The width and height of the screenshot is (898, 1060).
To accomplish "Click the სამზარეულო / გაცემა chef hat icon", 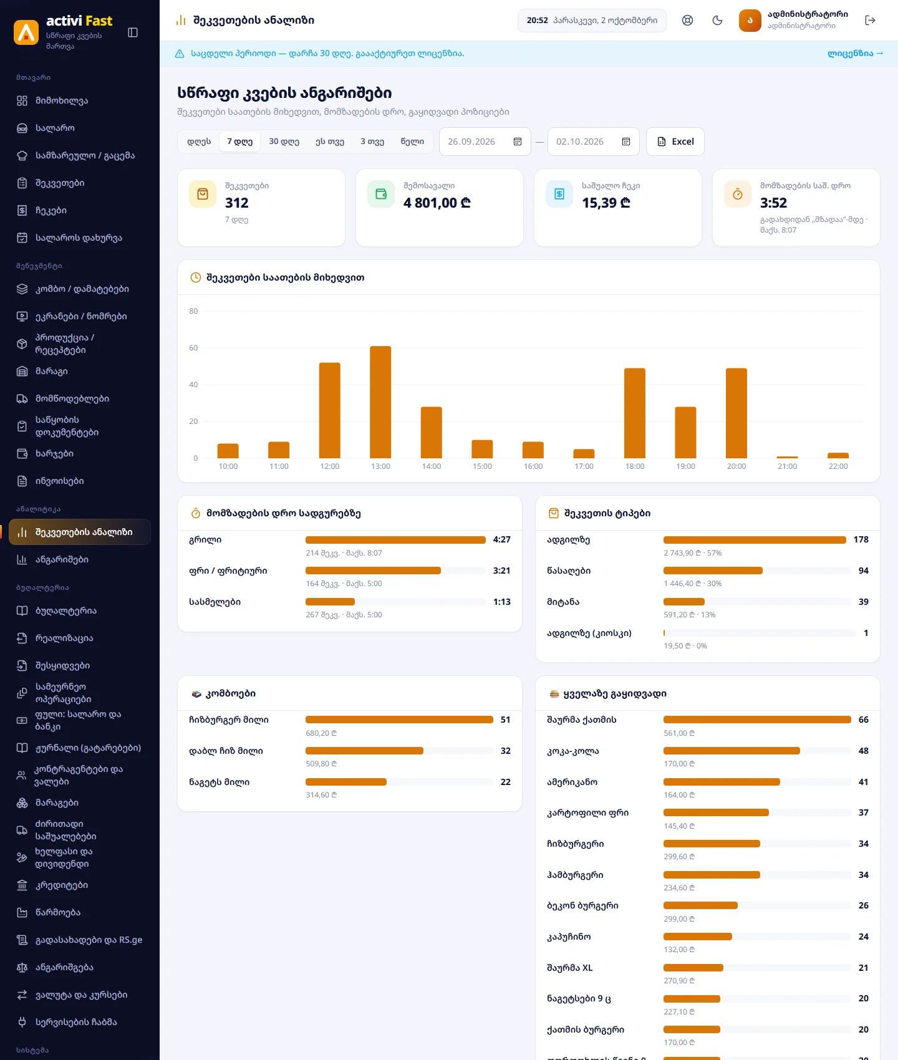I will click(22, 156).
